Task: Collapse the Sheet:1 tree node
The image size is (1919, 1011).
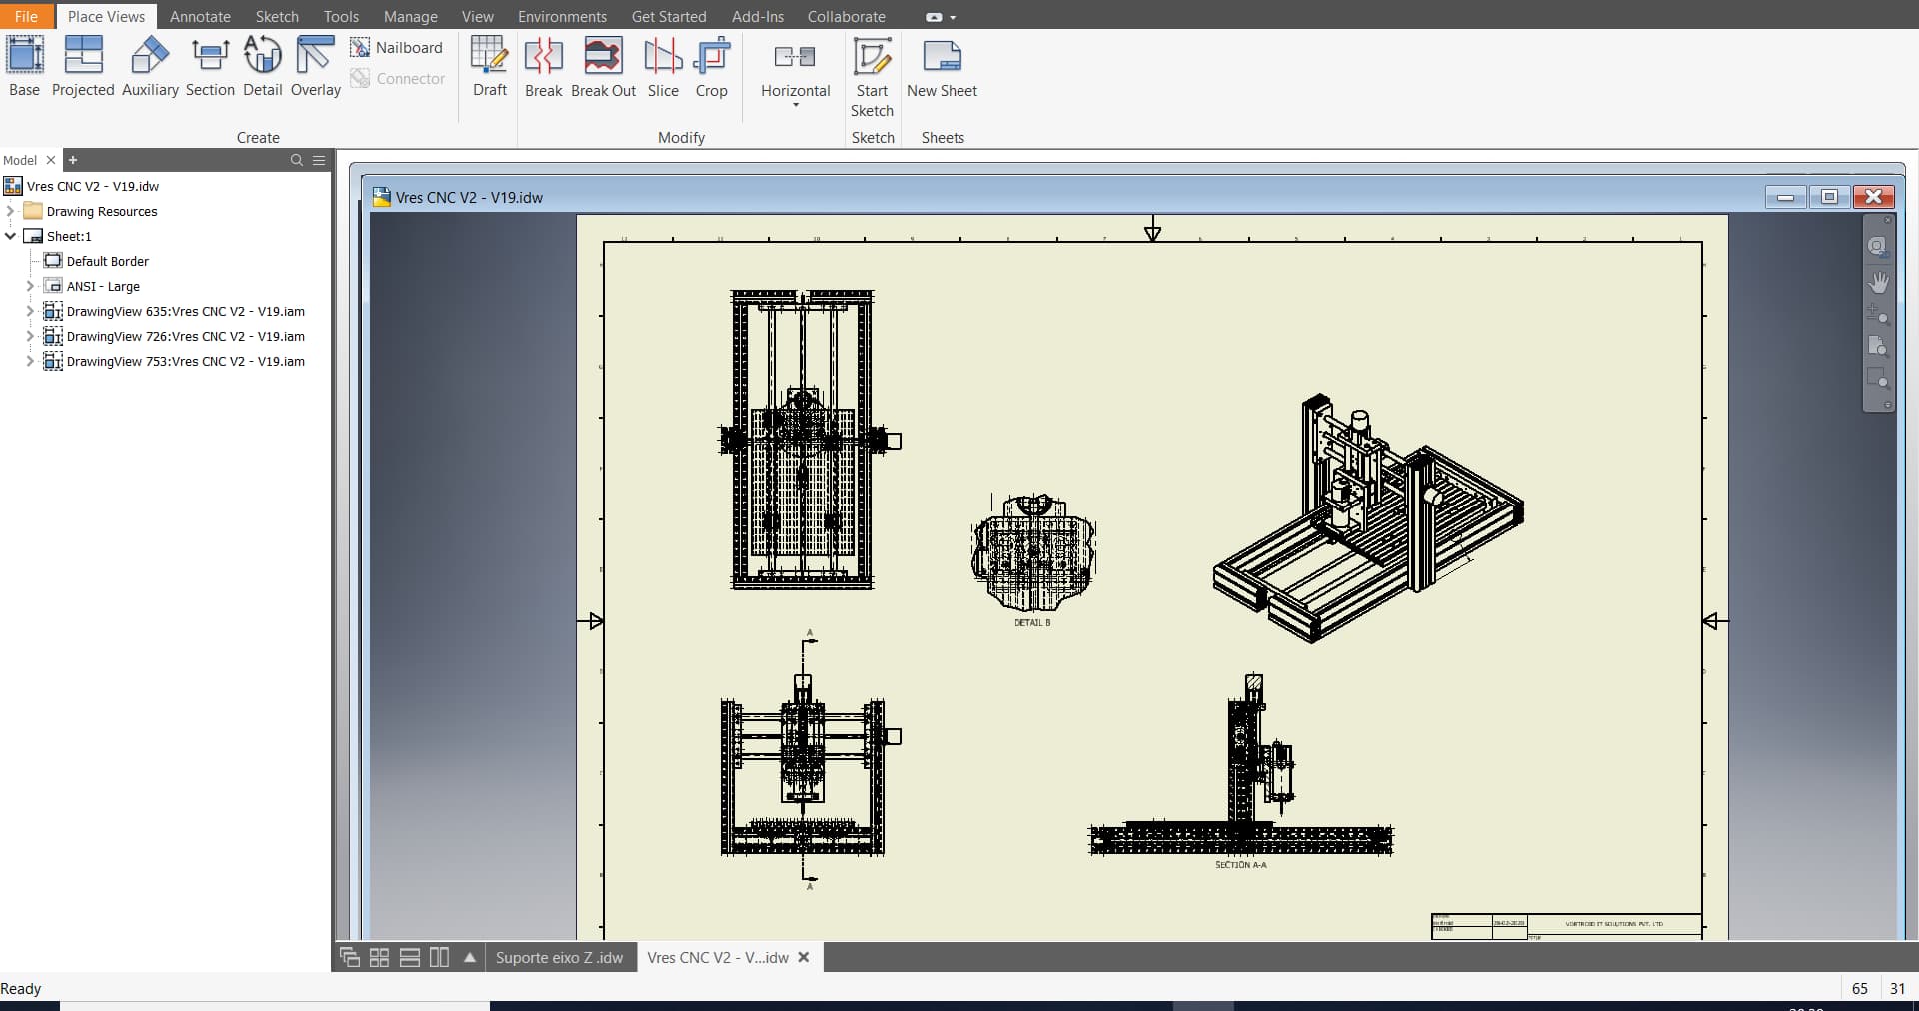Action: tap(11, 236)
